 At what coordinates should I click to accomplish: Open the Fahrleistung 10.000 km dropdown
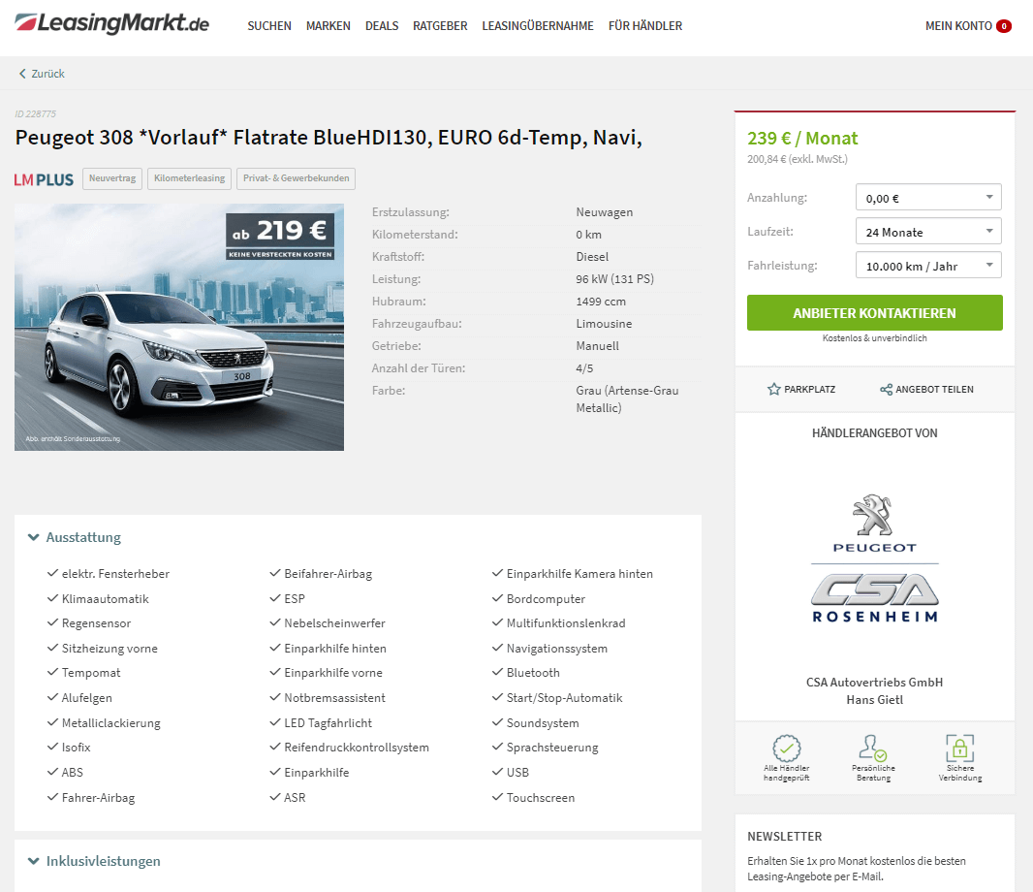pos(928,265)
